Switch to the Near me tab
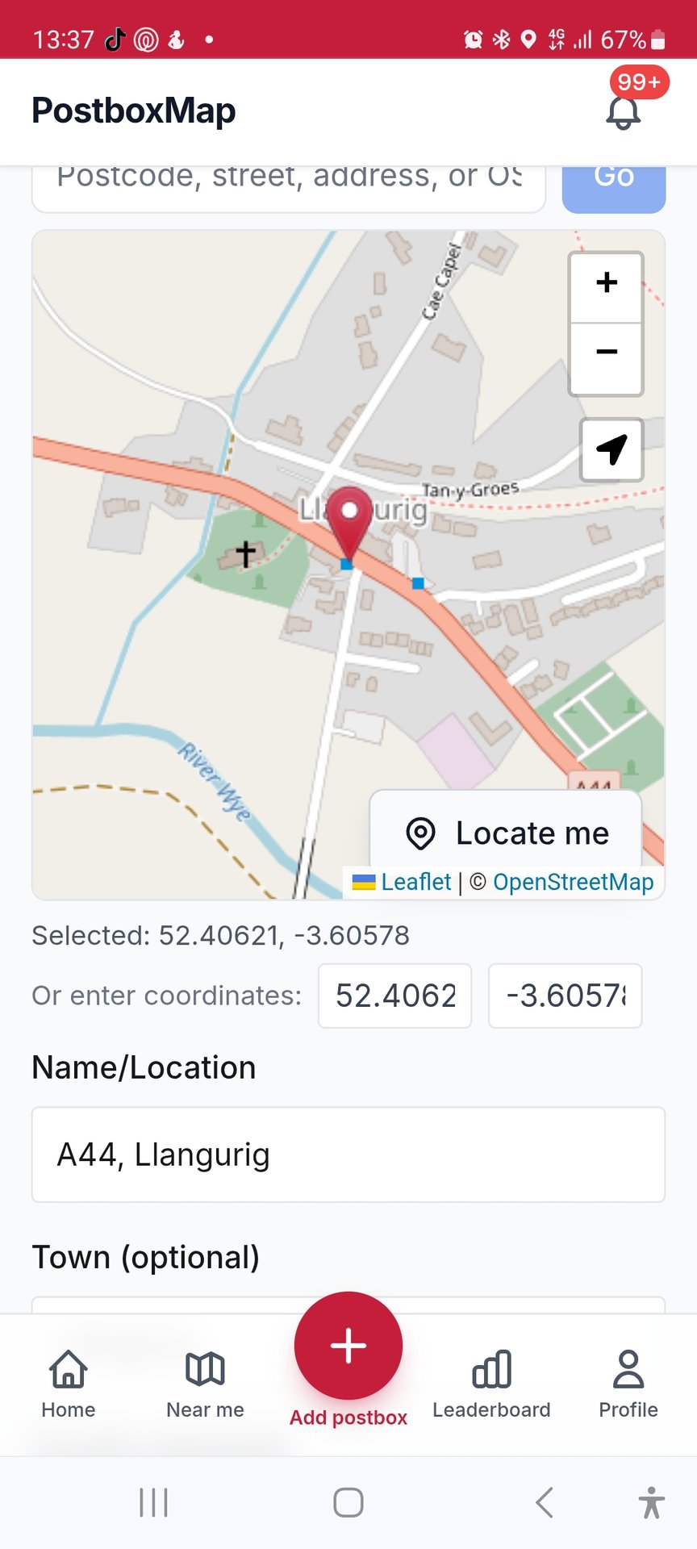Screen dimensions: 697x1549 (x=205, y=1384)
